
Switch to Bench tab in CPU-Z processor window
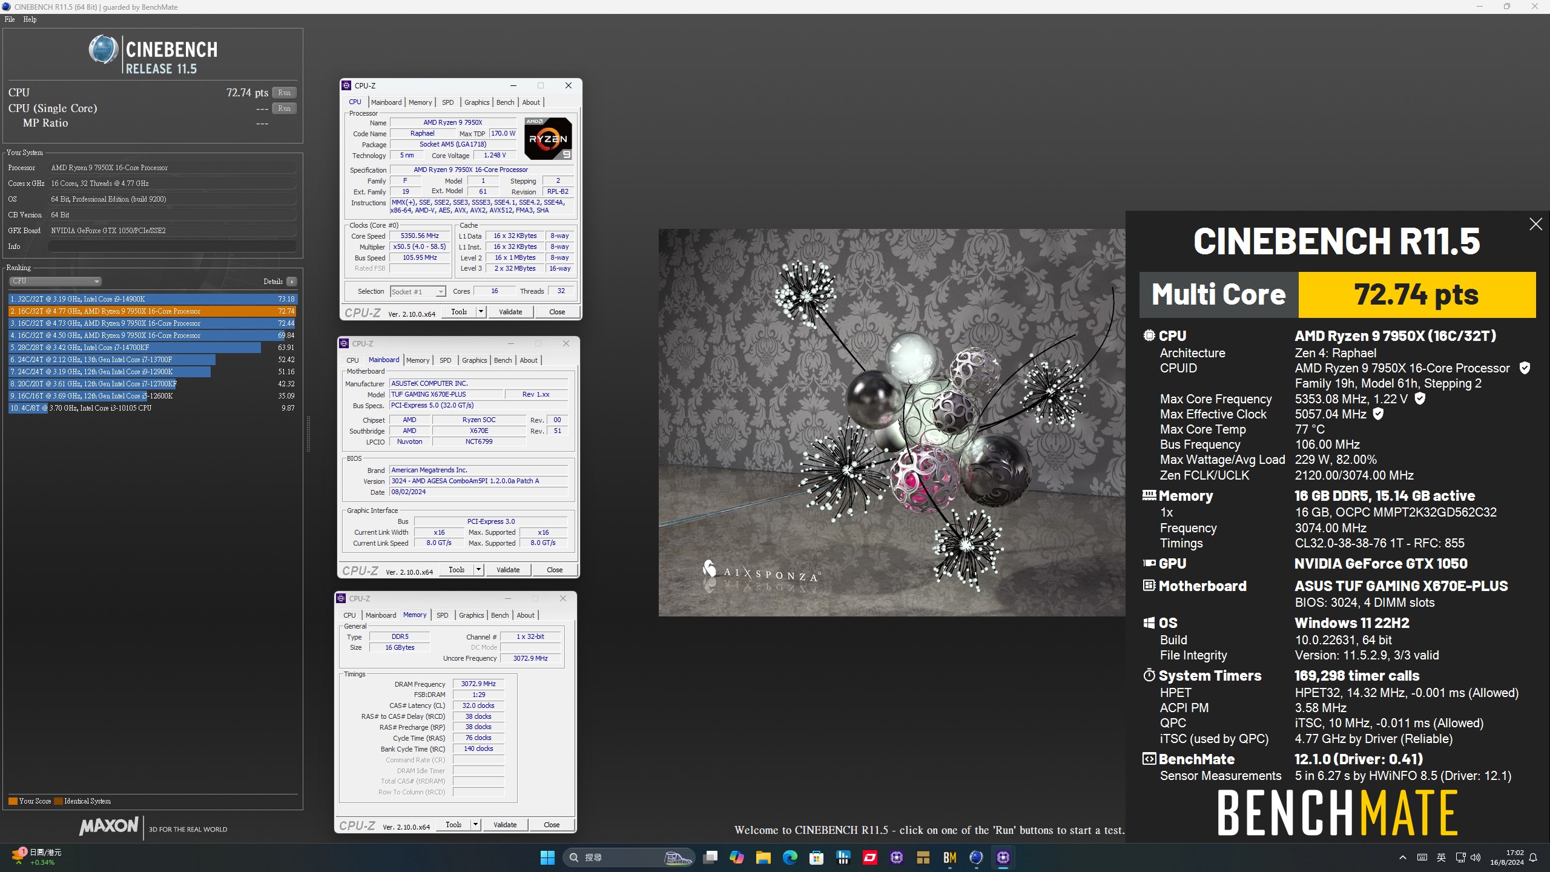coord(505,102)
